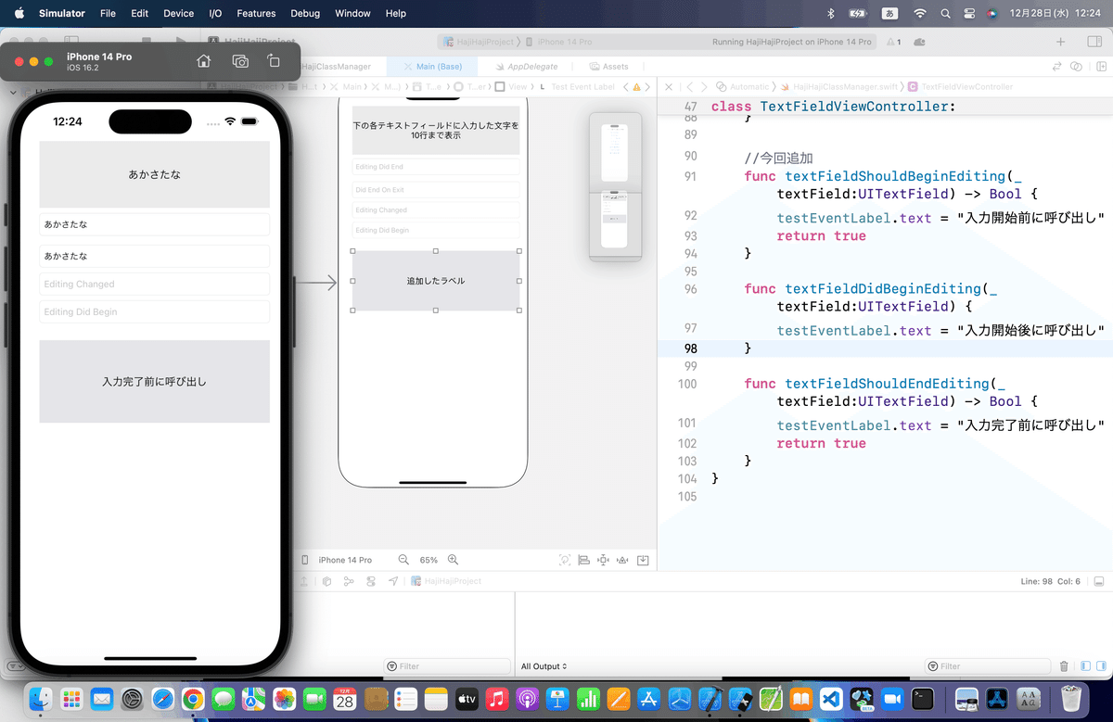Open Chrome from the Dock
This screenshot has width=1113, height=722.
pos(193,699)
